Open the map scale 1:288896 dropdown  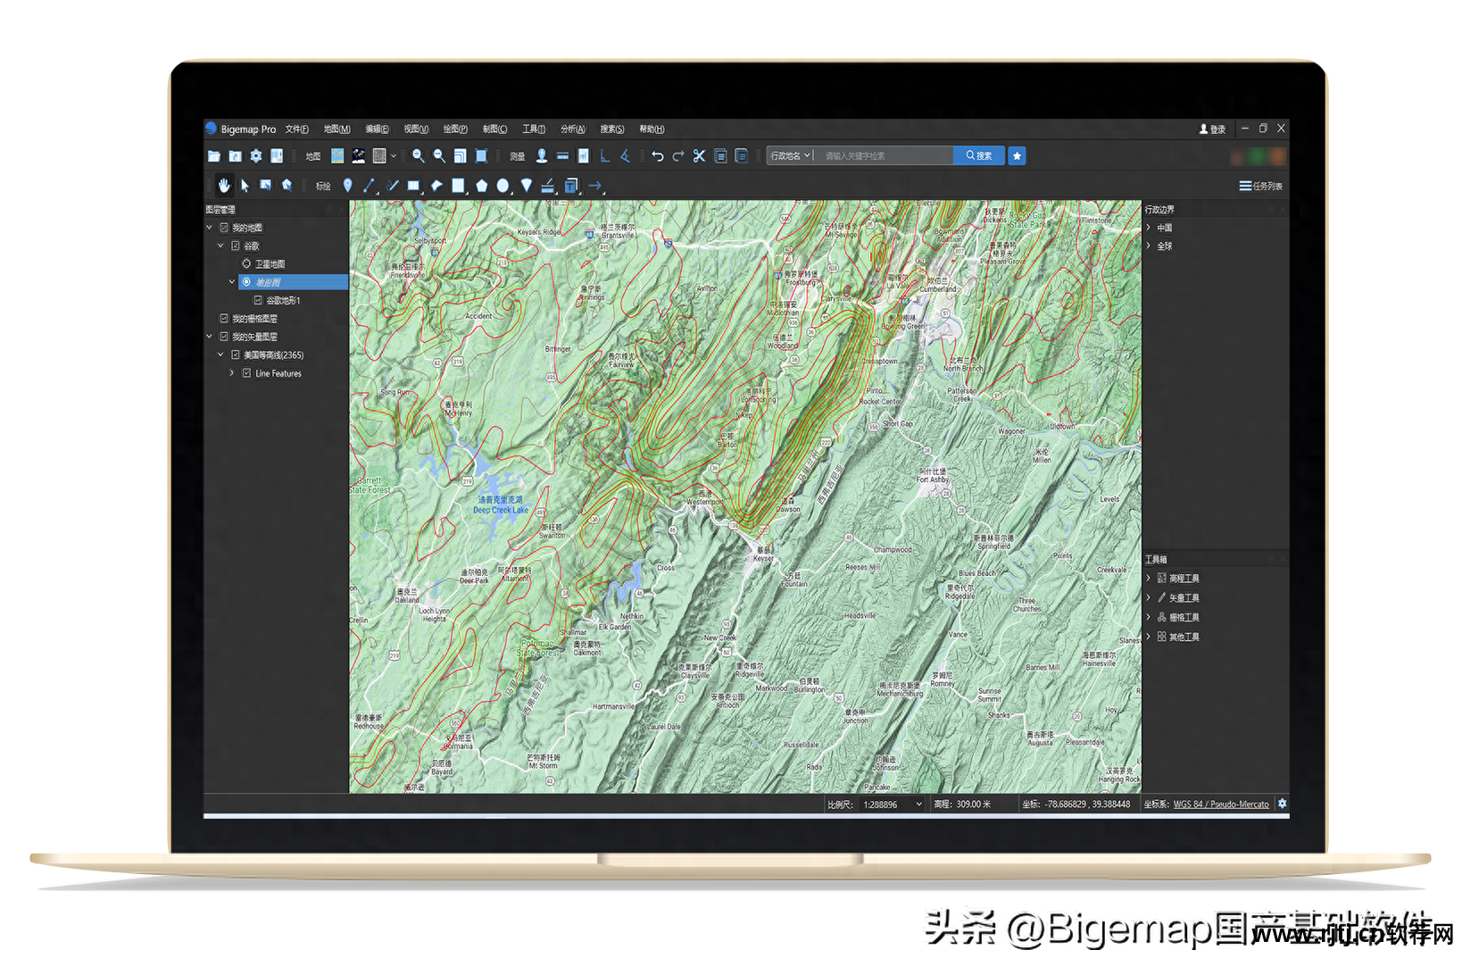pyautogui.click(x=893, y=804)
